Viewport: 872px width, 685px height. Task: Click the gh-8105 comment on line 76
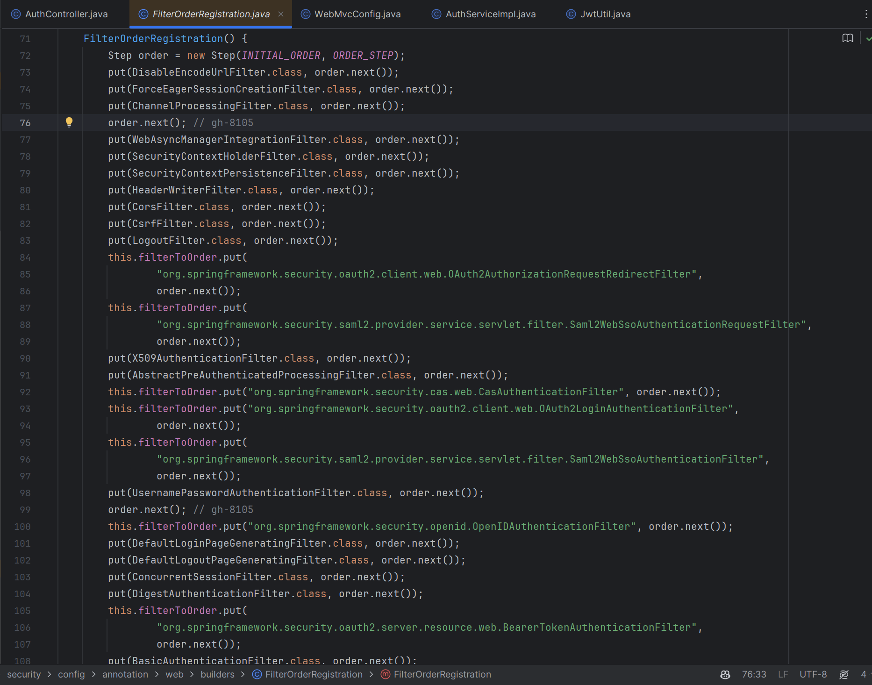pyautogui.click(x=223, y=123)
